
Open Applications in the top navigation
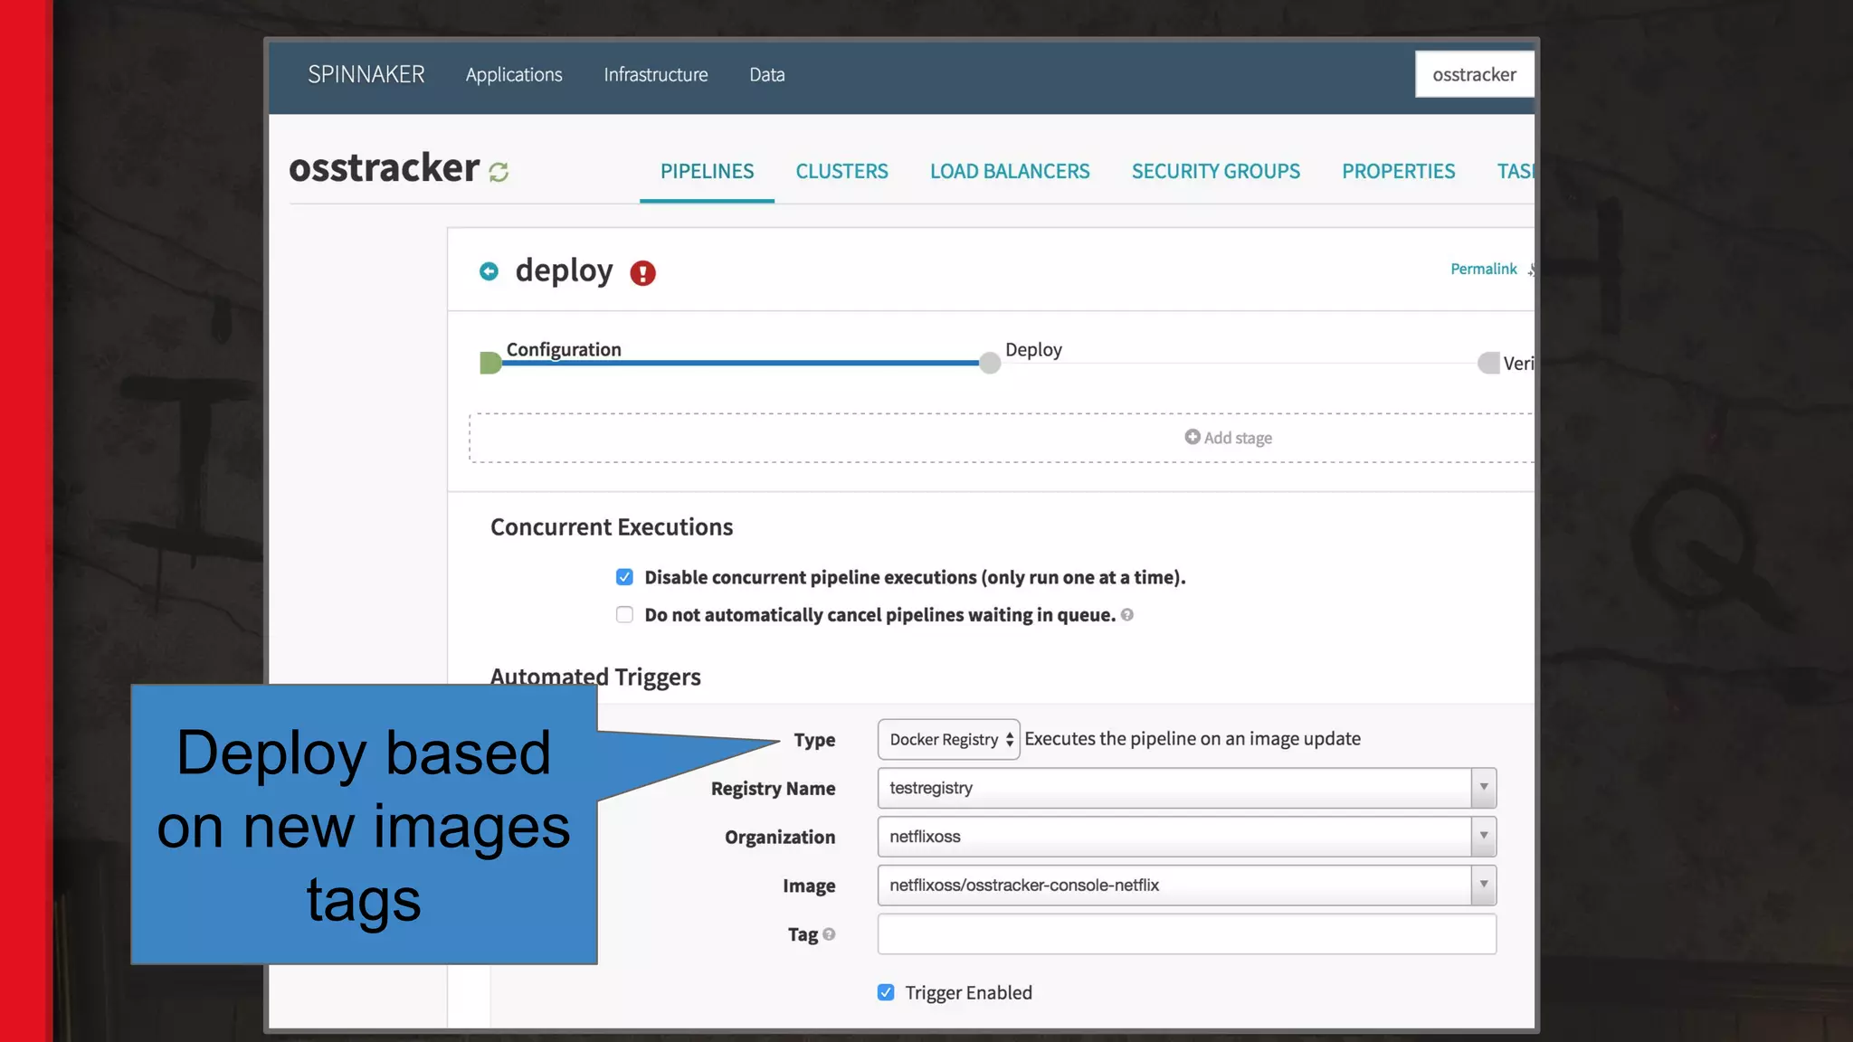point(514,74)
